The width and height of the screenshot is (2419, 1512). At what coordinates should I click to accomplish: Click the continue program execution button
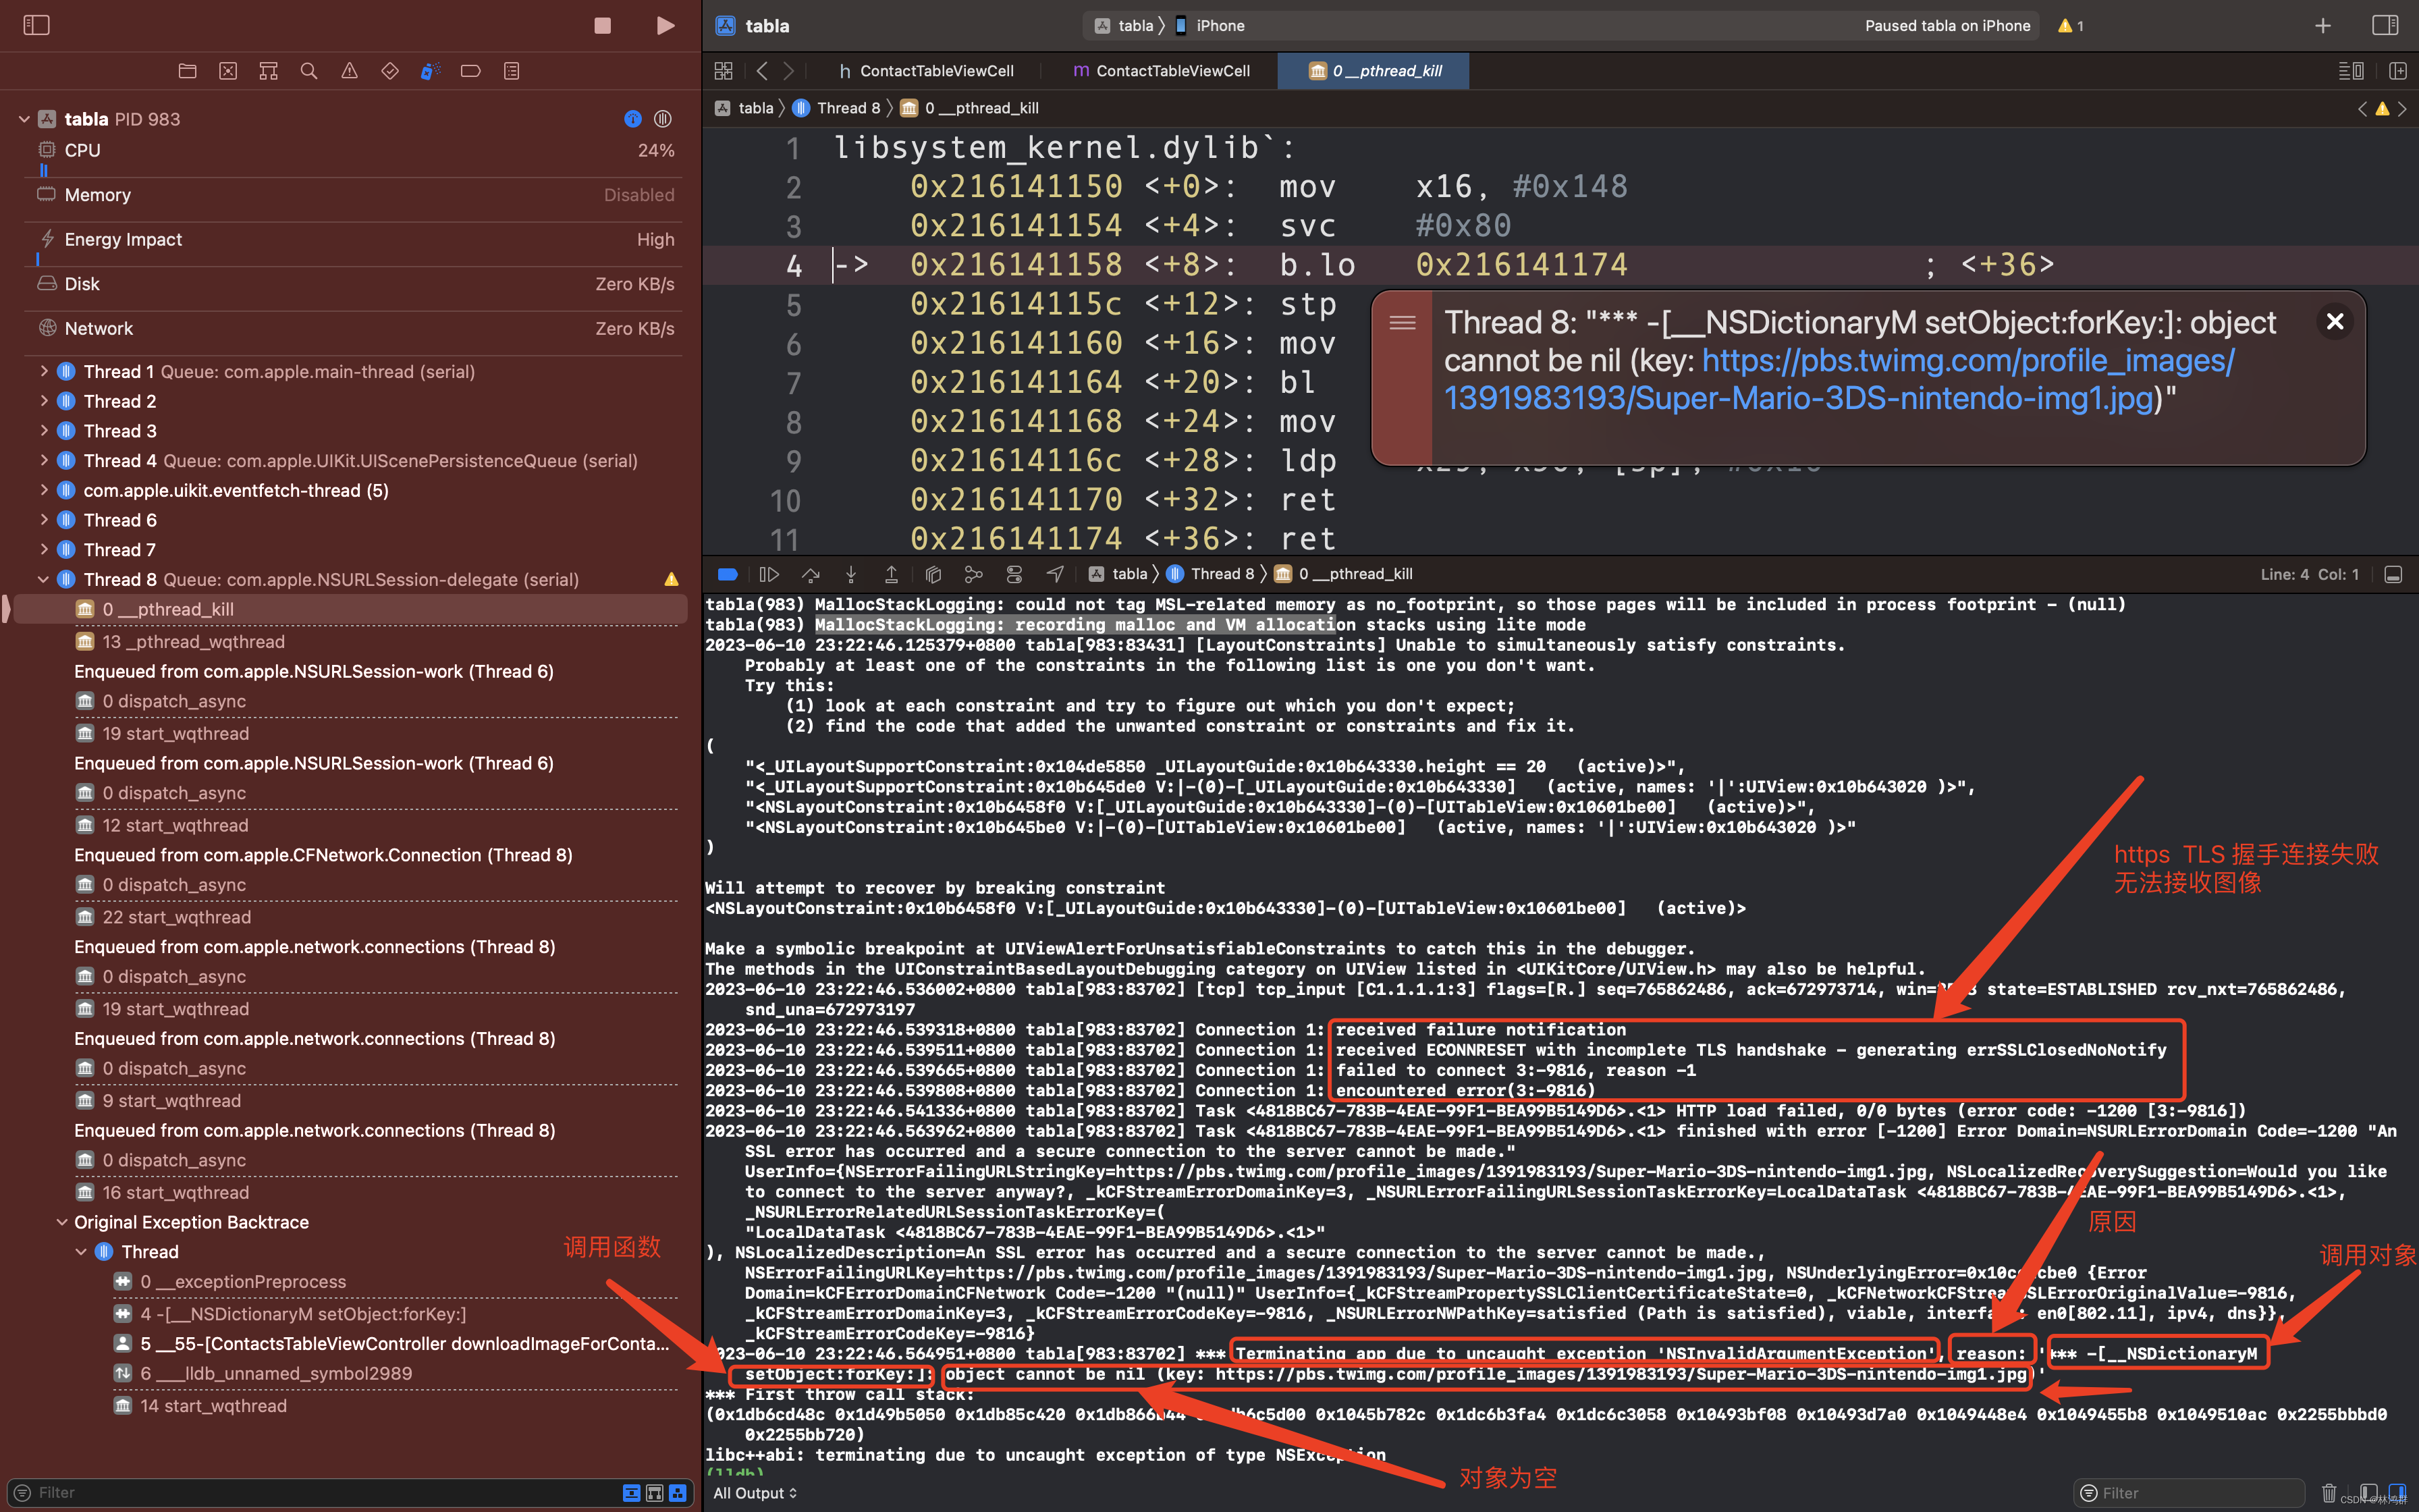[769, 574]
